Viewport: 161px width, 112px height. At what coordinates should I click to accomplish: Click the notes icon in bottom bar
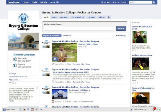click(x=37, y=110)
